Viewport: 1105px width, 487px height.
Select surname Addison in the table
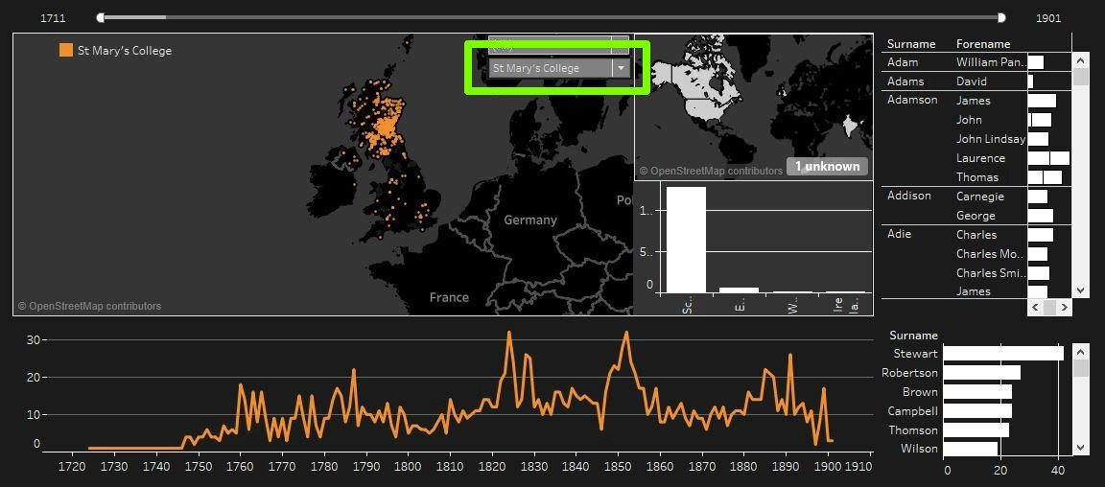point(909,196)
